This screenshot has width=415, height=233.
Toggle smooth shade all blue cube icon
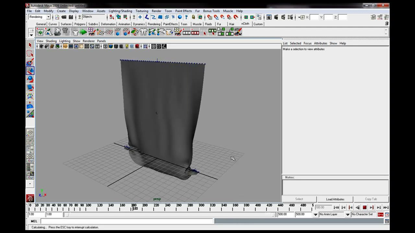[x=111, y=47]
